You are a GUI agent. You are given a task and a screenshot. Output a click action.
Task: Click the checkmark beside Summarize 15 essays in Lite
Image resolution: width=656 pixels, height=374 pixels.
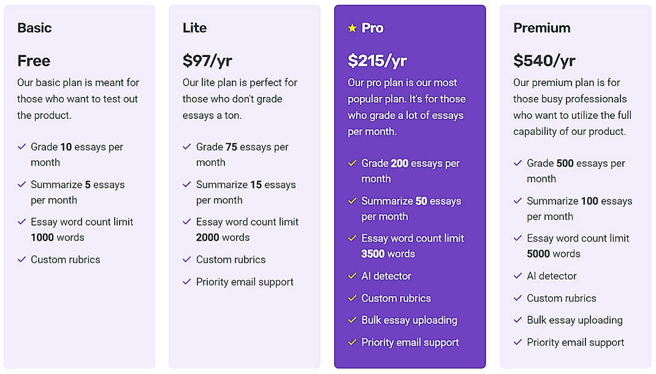point(186,185)
